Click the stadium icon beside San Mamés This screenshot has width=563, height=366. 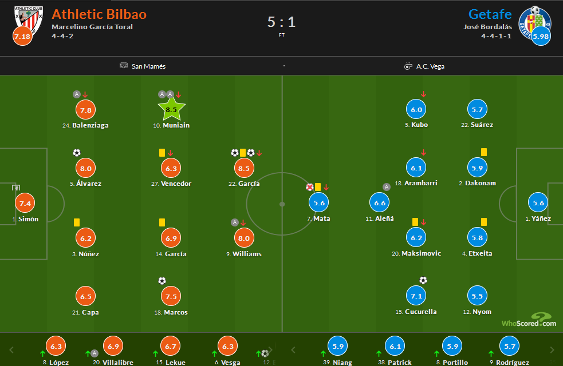tap(124, 66)
